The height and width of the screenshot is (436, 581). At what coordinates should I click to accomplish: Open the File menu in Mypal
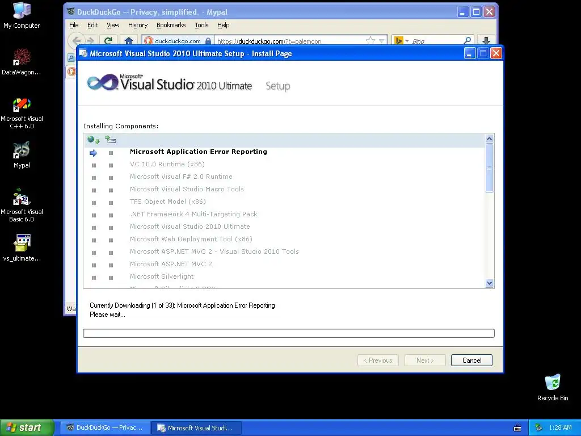(x=74, y=25)
